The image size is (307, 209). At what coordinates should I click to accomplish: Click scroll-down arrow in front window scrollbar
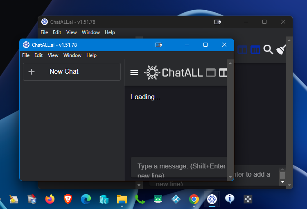(x=230, y=177)
